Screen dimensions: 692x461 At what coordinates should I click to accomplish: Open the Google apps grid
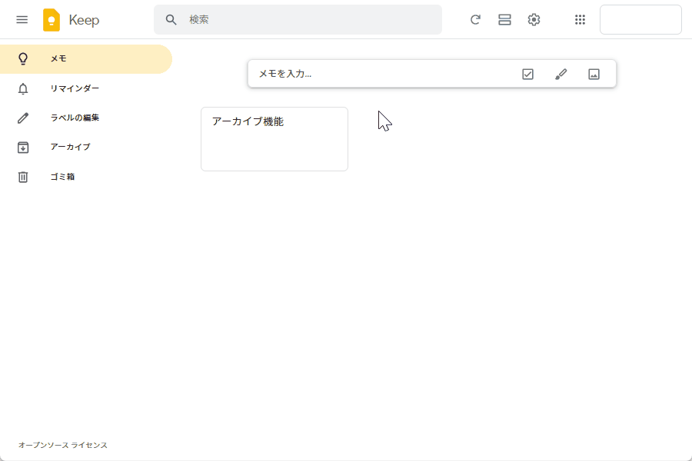pos(580,20)
